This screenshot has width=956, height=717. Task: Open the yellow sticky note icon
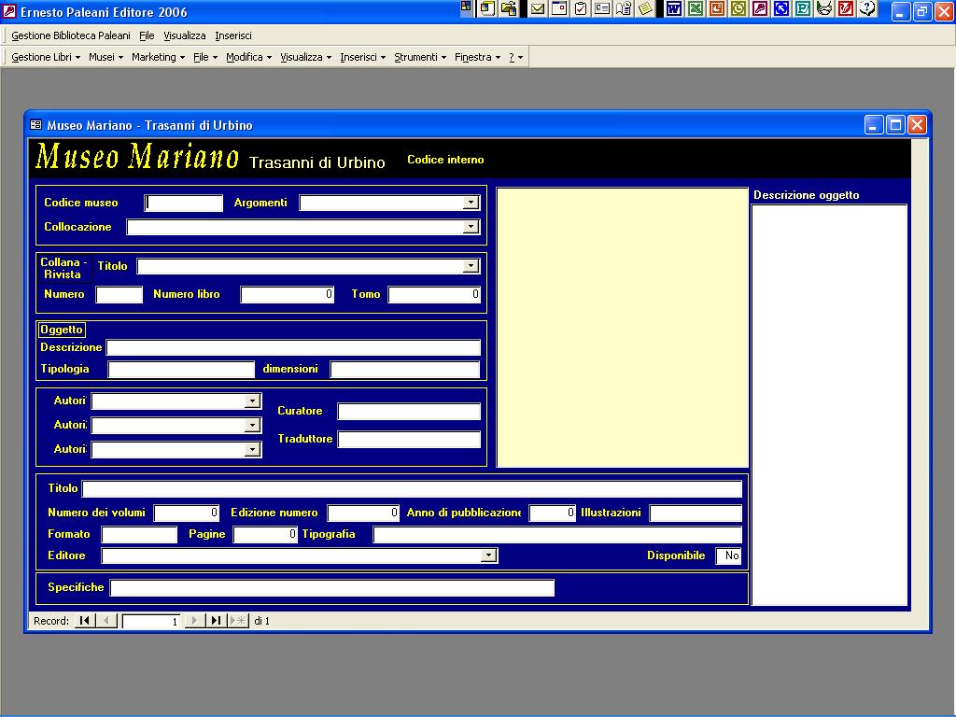(645, 9)
